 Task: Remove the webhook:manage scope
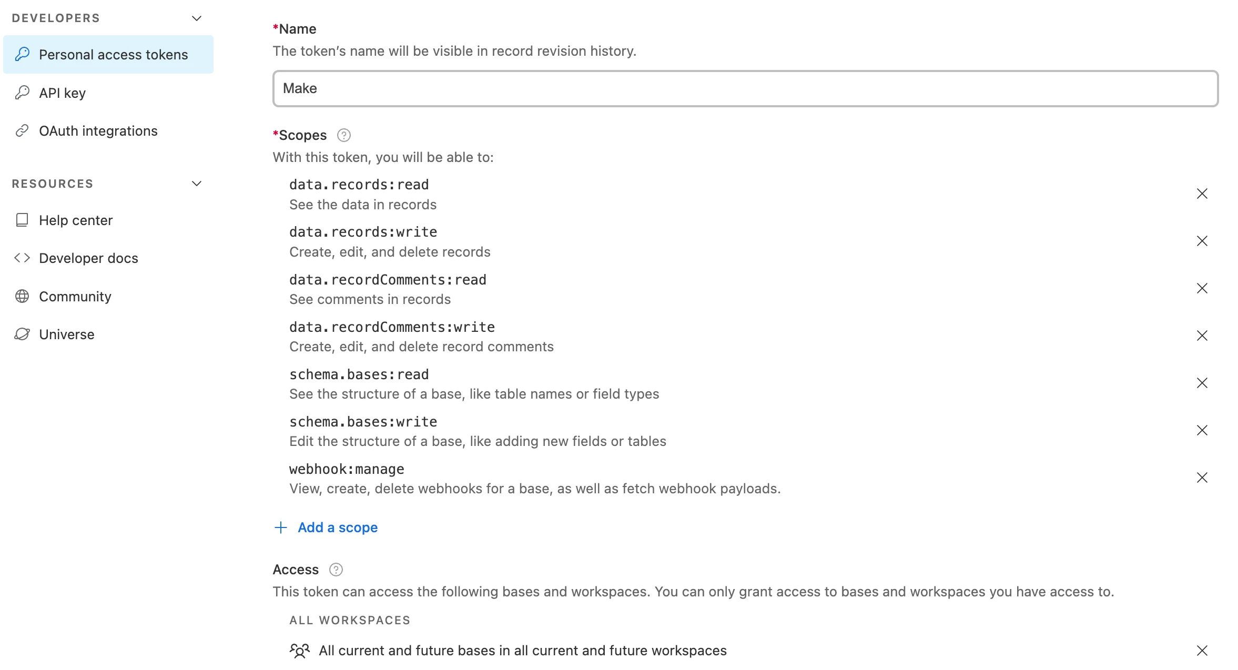[1202, 478]
